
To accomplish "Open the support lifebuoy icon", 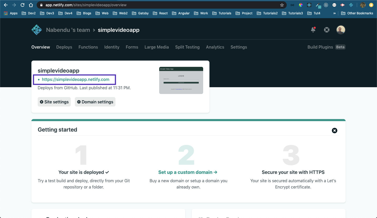I will tap(327, 30).
